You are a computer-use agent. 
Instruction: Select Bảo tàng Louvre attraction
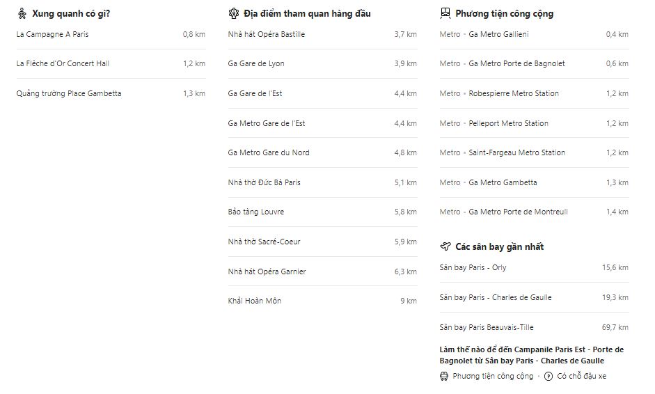coord(256,212)
